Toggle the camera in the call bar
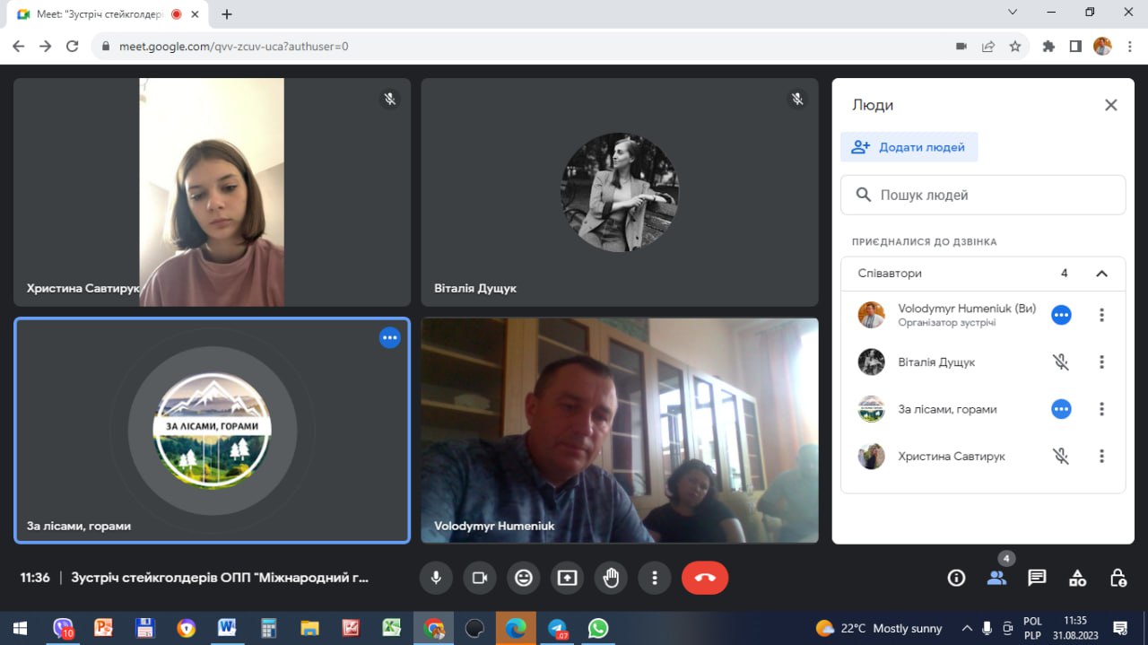 (x=480, y=578)
